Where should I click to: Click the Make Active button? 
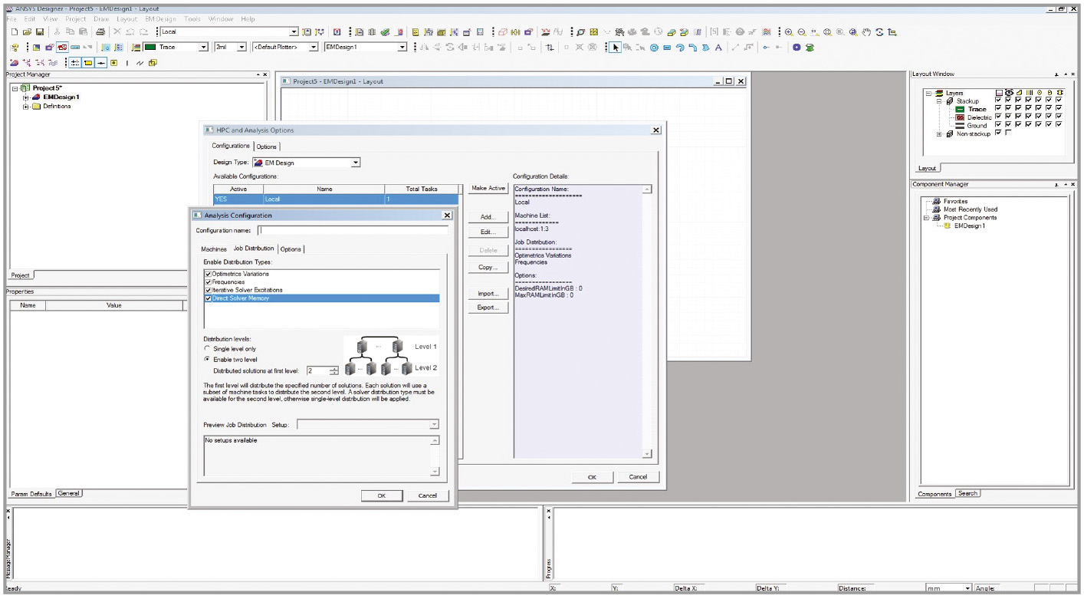[488, 189]
